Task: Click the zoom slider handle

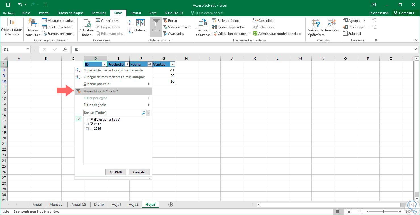Action: (384, 212)
